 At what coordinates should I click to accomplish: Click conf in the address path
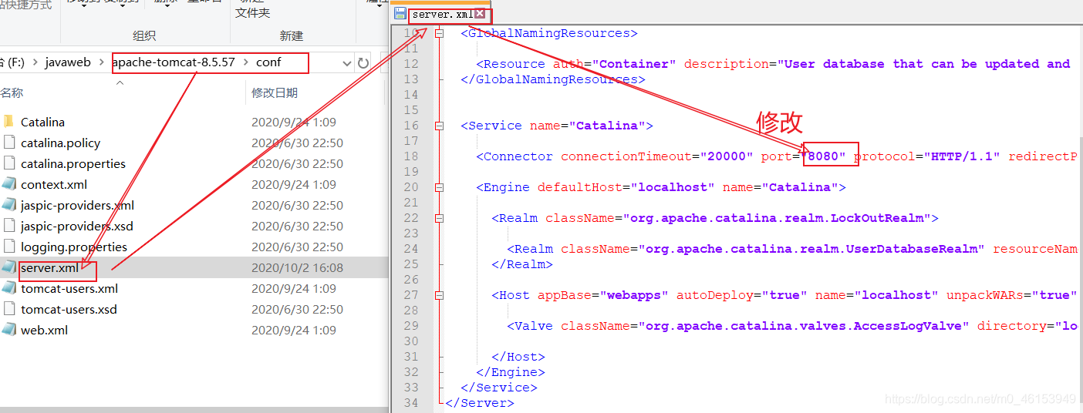click(268, 62)
